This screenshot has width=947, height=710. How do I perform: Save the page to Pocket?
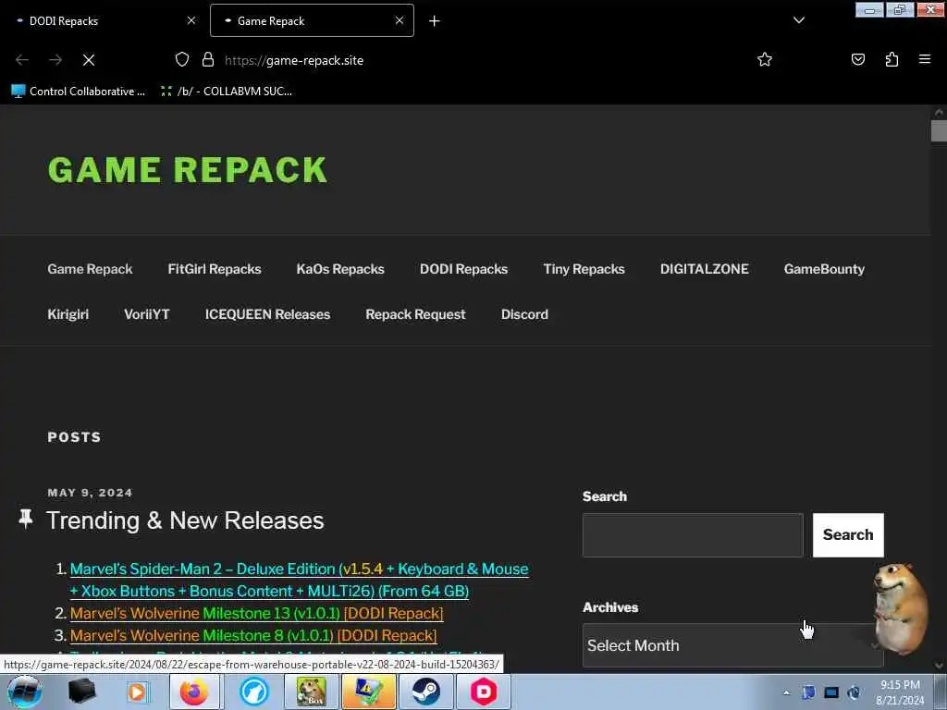coord(857,59)
